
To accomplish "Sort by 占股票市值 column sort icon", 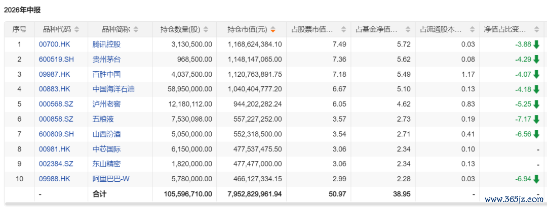I will [343, 30].
